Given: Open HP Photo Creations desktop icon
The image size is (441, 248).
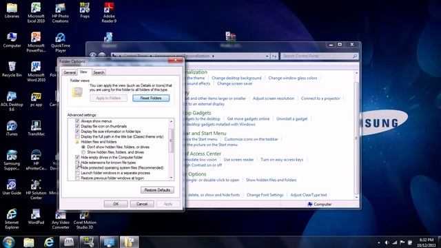Looking at the screenshot, I should click(x=60, y=12).
